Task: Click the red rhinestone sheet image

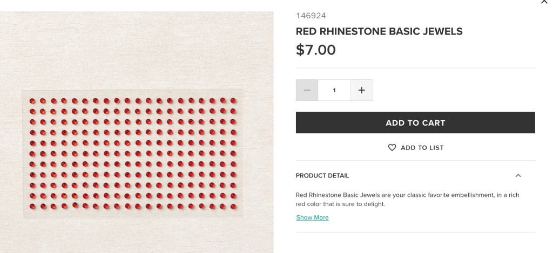Action: click(132, 154)
